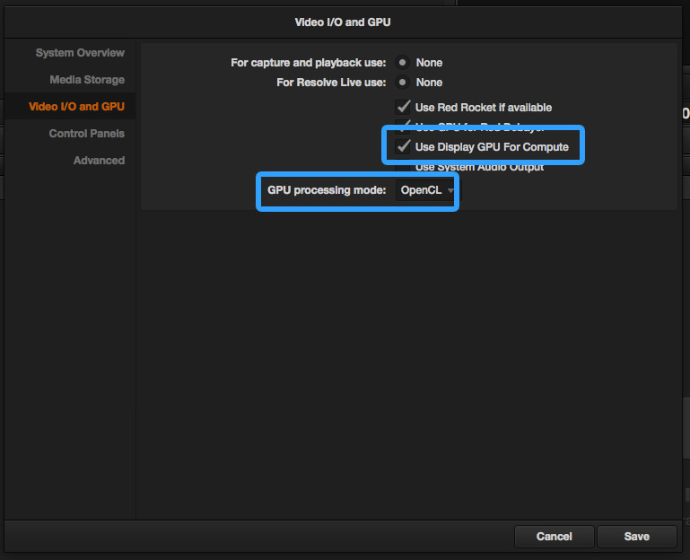Select the Video I/O and GPU sidebar item
Image resolution: width=690 pixels, height=560 pixels.
tap(76, 107)
